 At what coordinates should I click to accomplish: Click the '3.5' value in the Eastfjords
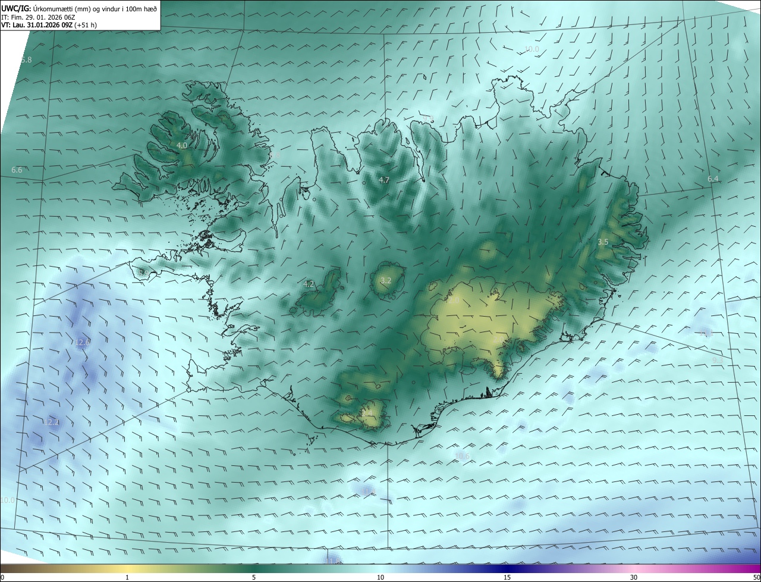[x=603, y=242]
